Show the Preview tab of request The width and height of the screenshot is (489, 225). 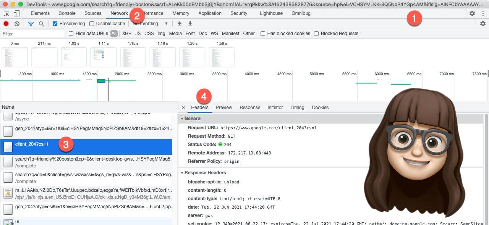pyautogui.click(x=224, y=108)
